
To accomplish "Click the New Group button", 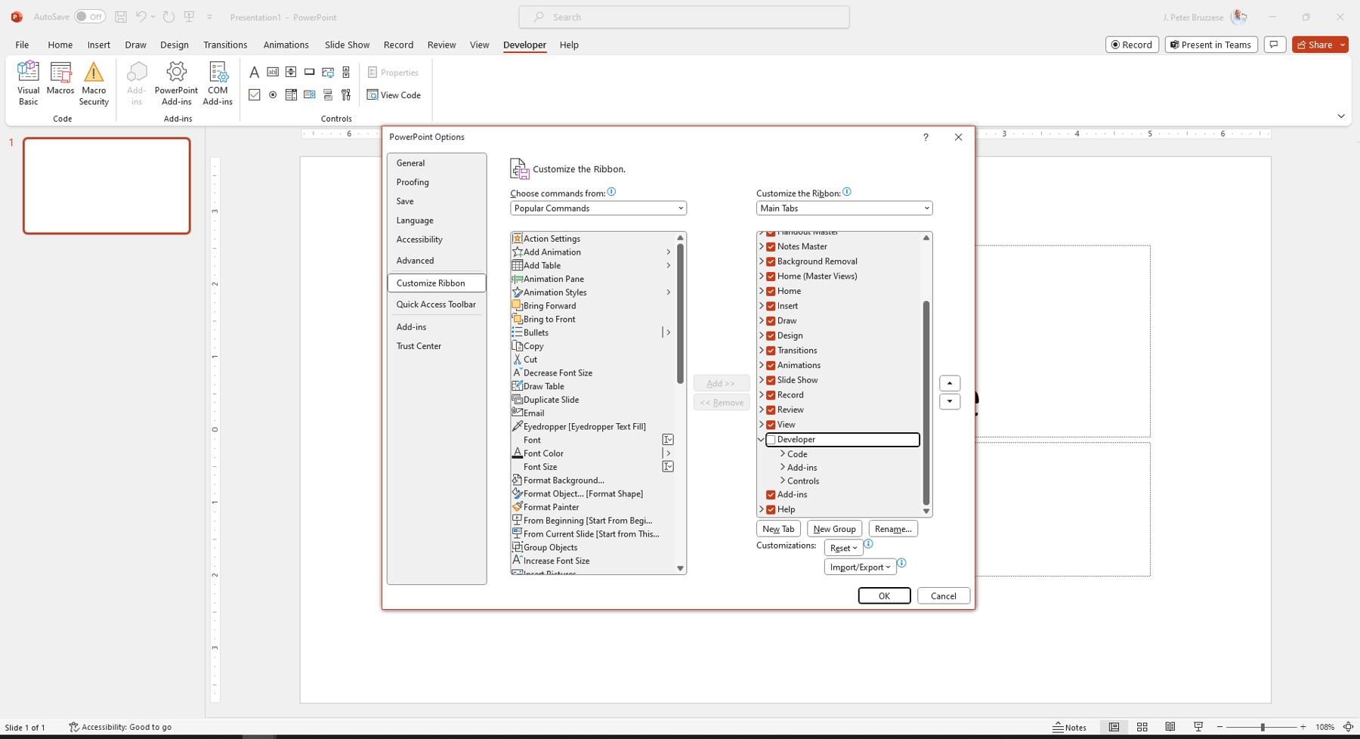I will (834, 529).
